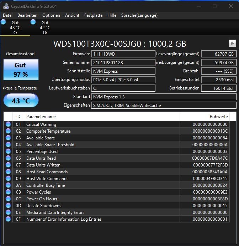Click the status orb for Host Read Commands
The width and height of the screenshot is (239, 246).
8,171
